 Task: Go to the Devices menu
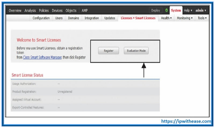point(57,10)
